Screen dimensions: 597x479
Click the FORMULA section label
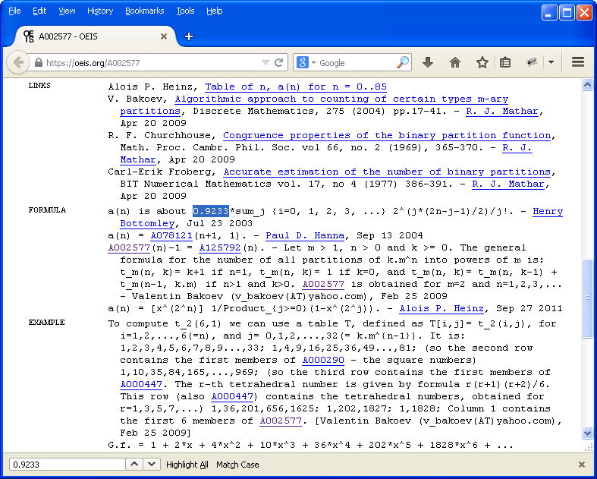click(47, 210)
